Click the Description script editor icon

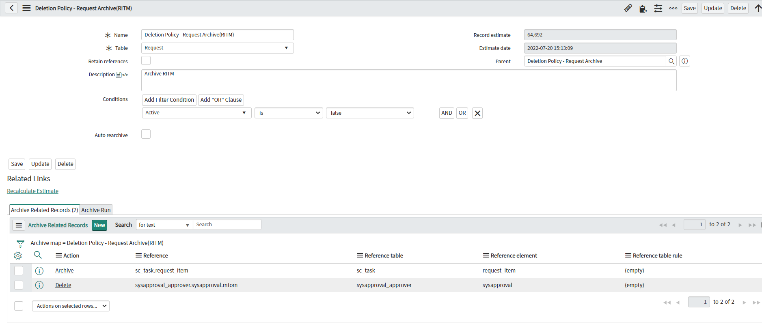pos(125,75)
